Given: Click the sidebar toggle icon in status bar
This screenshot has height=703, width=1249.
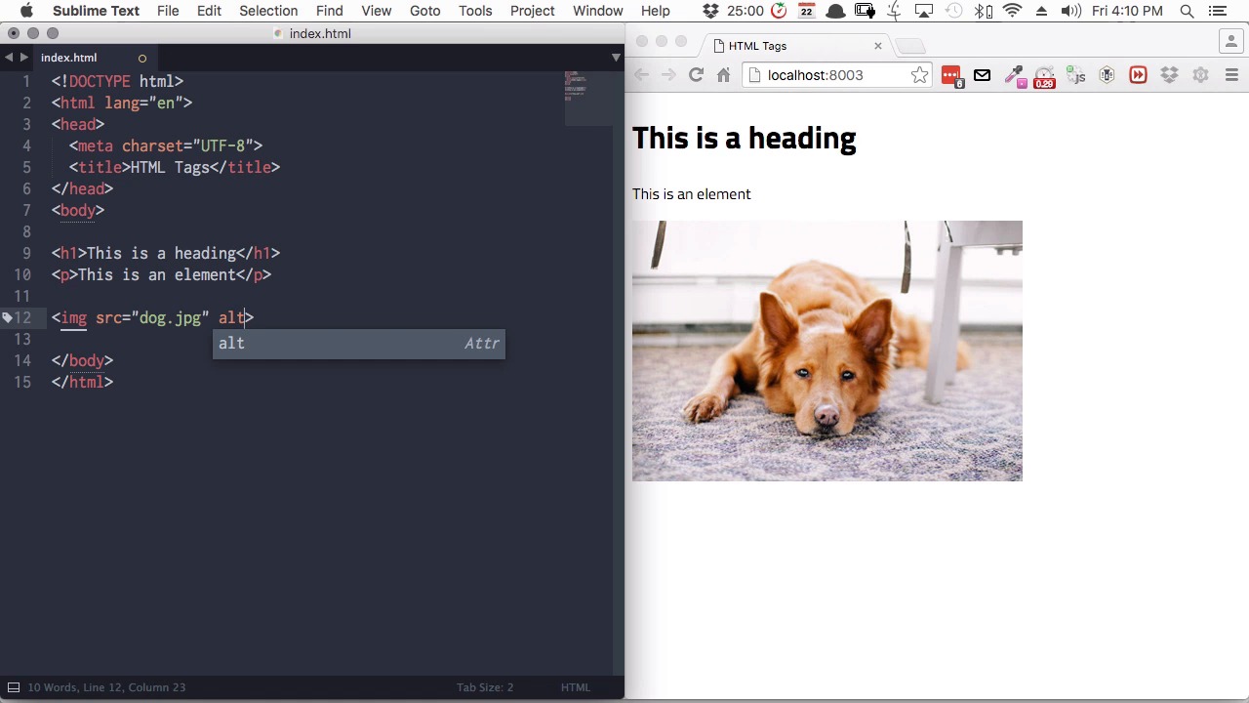Looking at the screenshot, I should (14, 687).
